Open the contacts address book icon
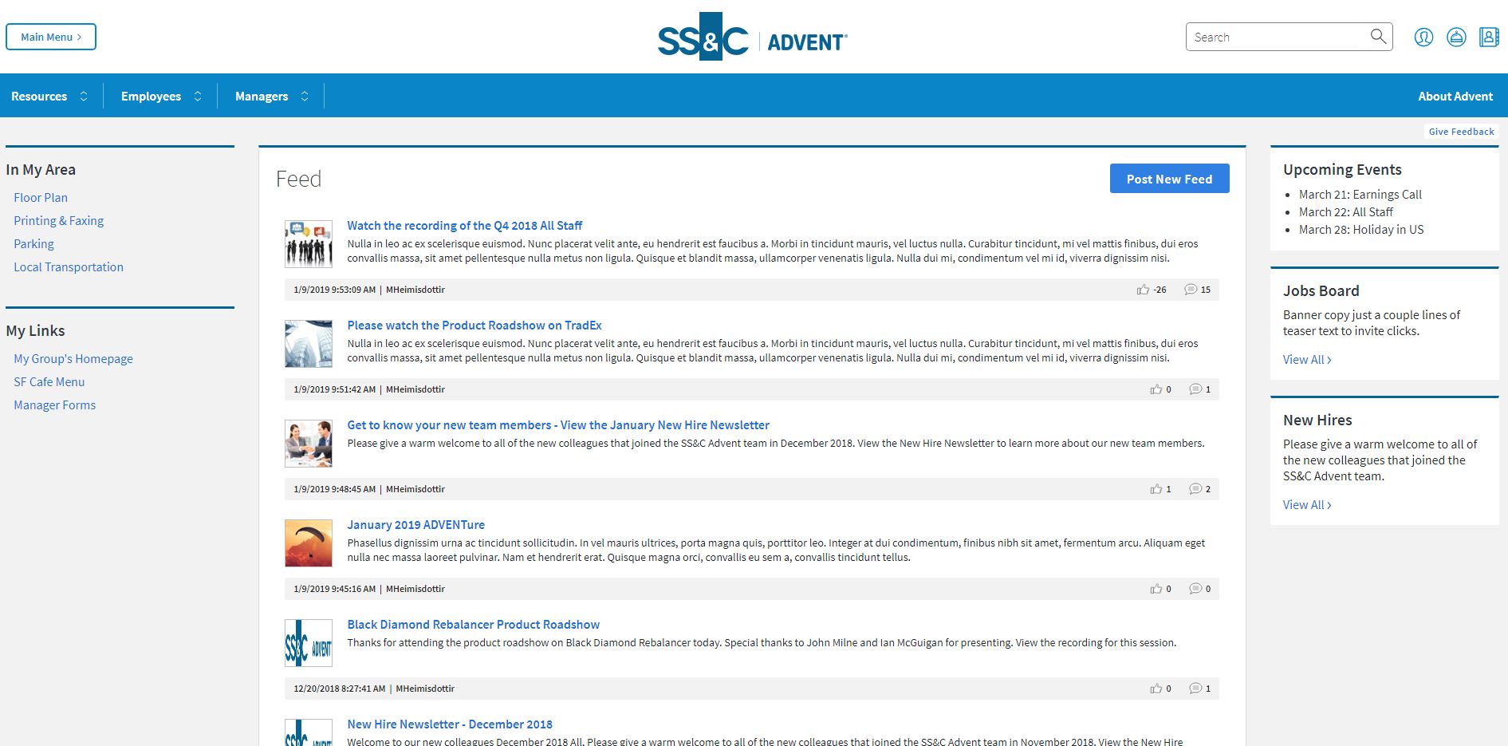This screenshot has height=746, width=1508. coord(1489,37)
